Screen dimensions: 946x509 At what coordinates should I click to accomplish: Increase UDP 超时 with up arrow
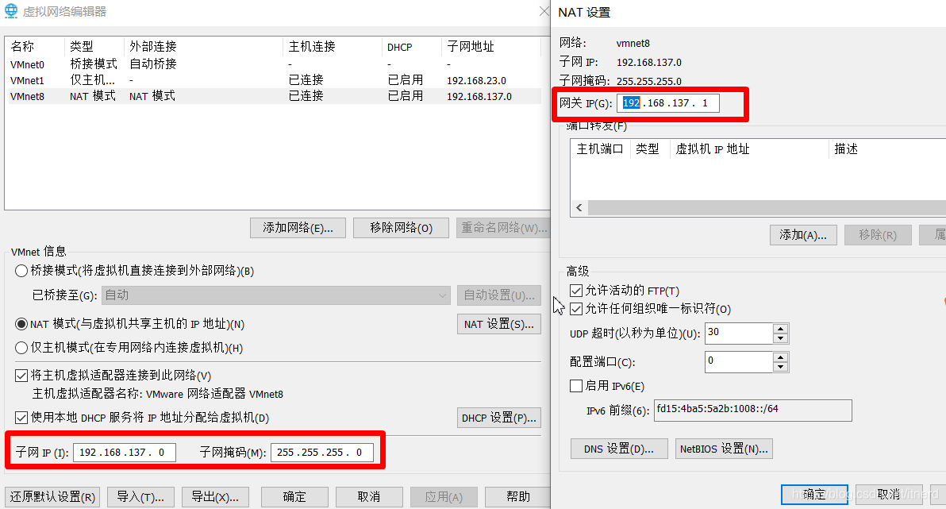coord(781,329)
